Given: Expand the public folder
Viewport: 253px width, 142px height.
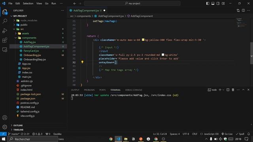Looking at the screenshot, I should pos(14,25).
